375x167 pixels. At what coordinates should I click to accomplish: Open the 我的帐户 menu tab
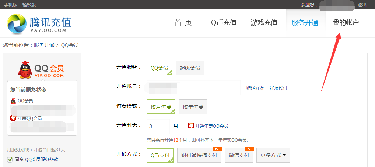click(346, 23)
